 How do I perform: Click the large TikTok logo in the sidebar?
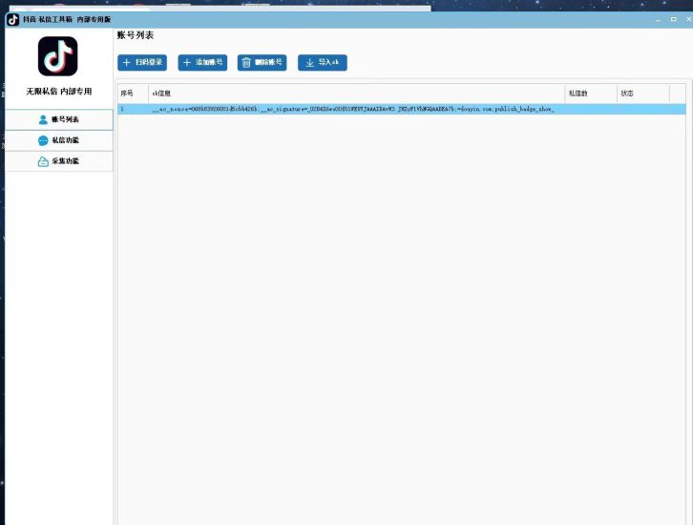tap(57, 56)
